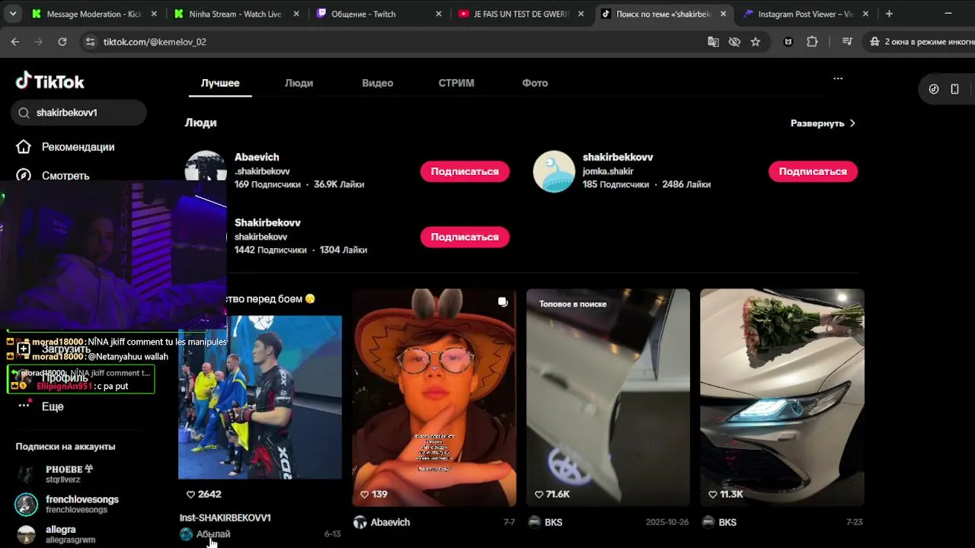Viewport: 975px width, 548px height.
Task: Switch to the Ninha Stream browser tab
Action: [235, 14]
